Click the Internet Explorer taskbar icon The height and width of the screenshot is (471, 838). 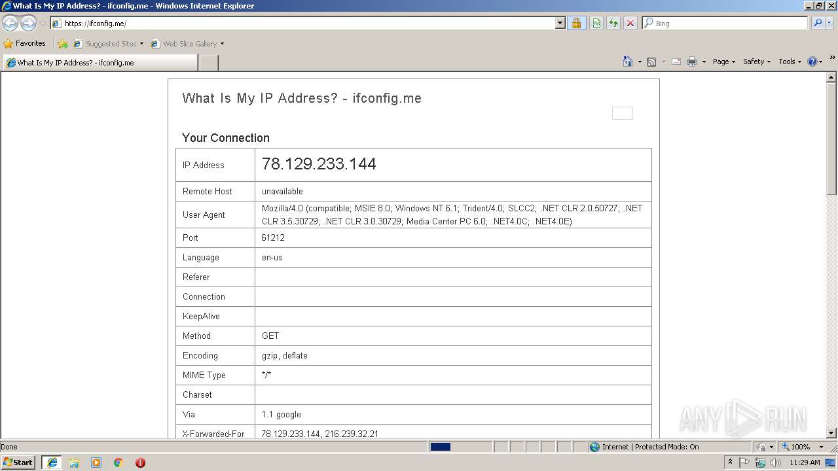click(x=52, y=462)
